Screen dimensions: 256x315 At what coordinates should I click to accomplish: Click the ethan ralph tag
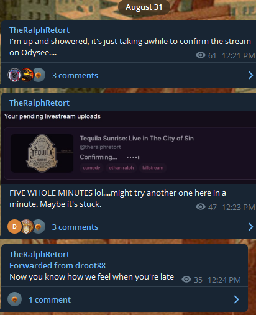[121, 168]
